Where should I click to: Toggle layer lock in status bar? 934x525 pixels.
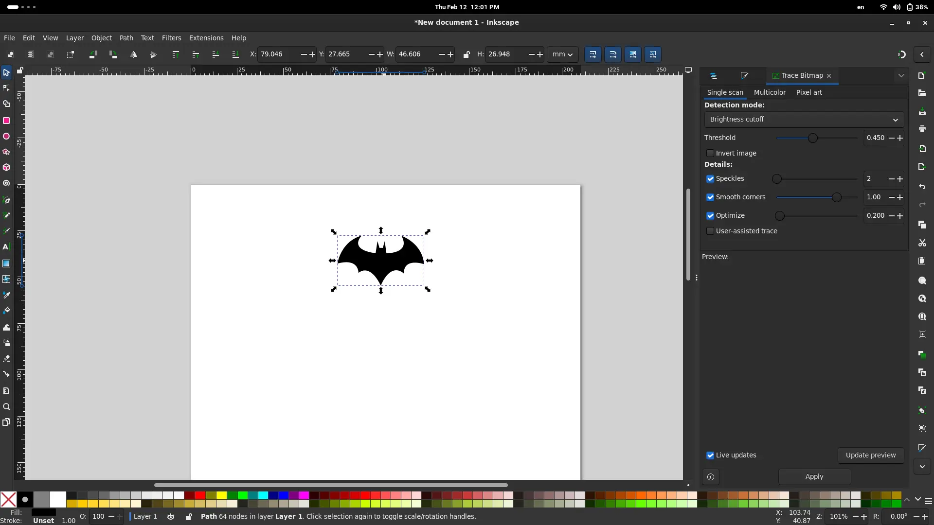(x=189, y=517)
